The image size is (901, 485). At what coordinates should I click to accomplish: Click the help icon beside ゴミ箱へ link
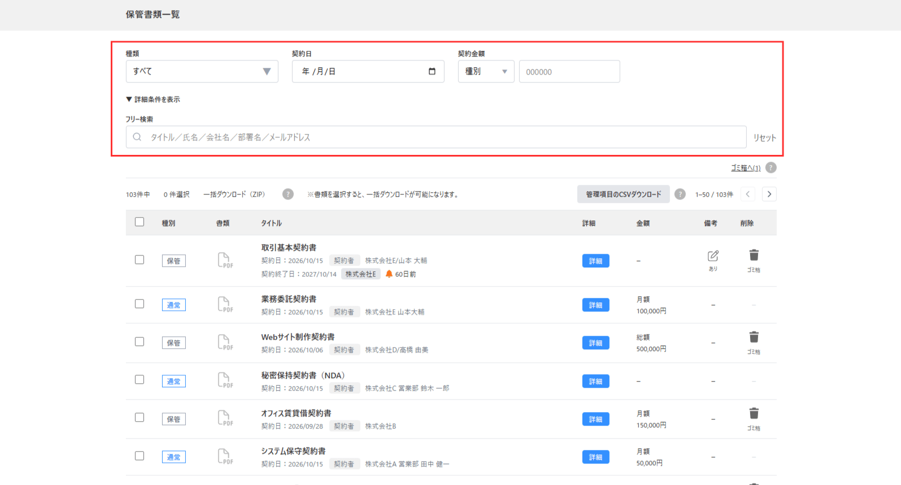[771, 168]
